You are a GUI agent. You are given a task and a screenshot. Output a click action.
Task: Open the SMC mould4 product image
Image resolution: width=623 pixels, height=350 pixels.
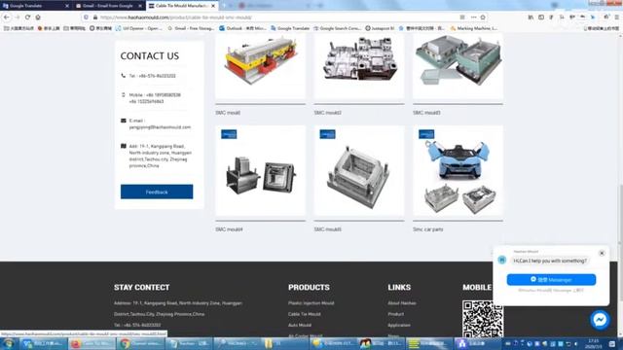point(260,171)
